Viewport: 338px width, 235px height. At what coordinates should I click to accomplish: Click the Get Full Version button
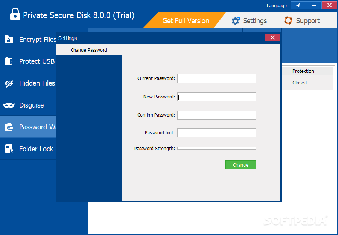coord(186,20)
